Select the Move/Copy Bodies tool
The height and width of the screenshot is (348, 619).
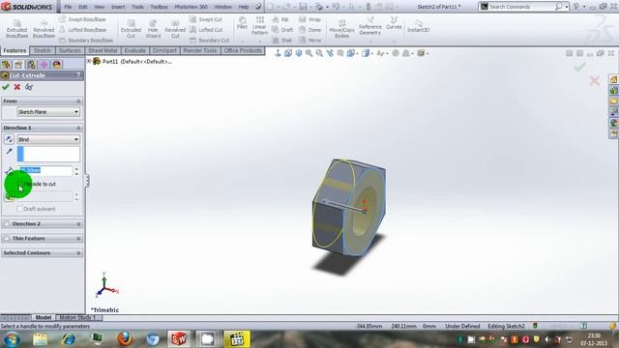click(x=341, y=29)
